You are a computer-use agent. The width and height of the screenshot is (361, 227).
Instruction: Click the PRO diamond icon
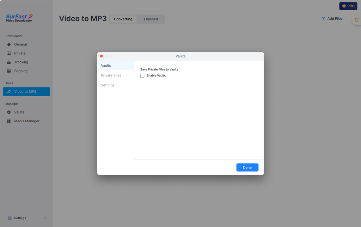point(344,6)
